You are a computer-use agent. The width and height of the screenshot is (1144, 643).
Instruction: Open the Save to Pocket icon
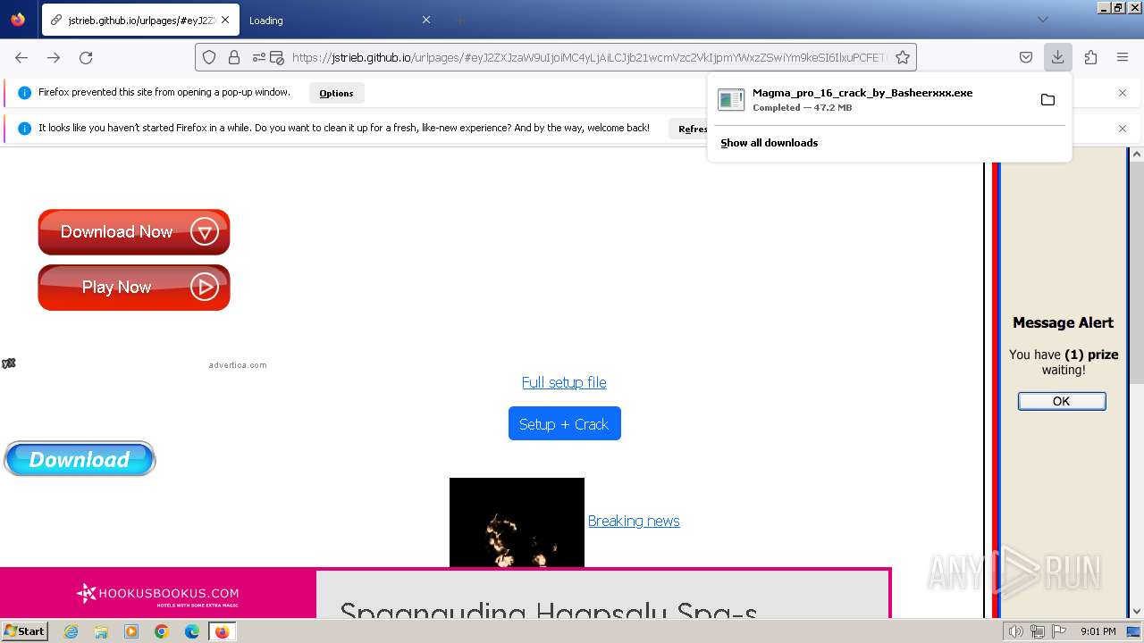[x=1026, y=57]
